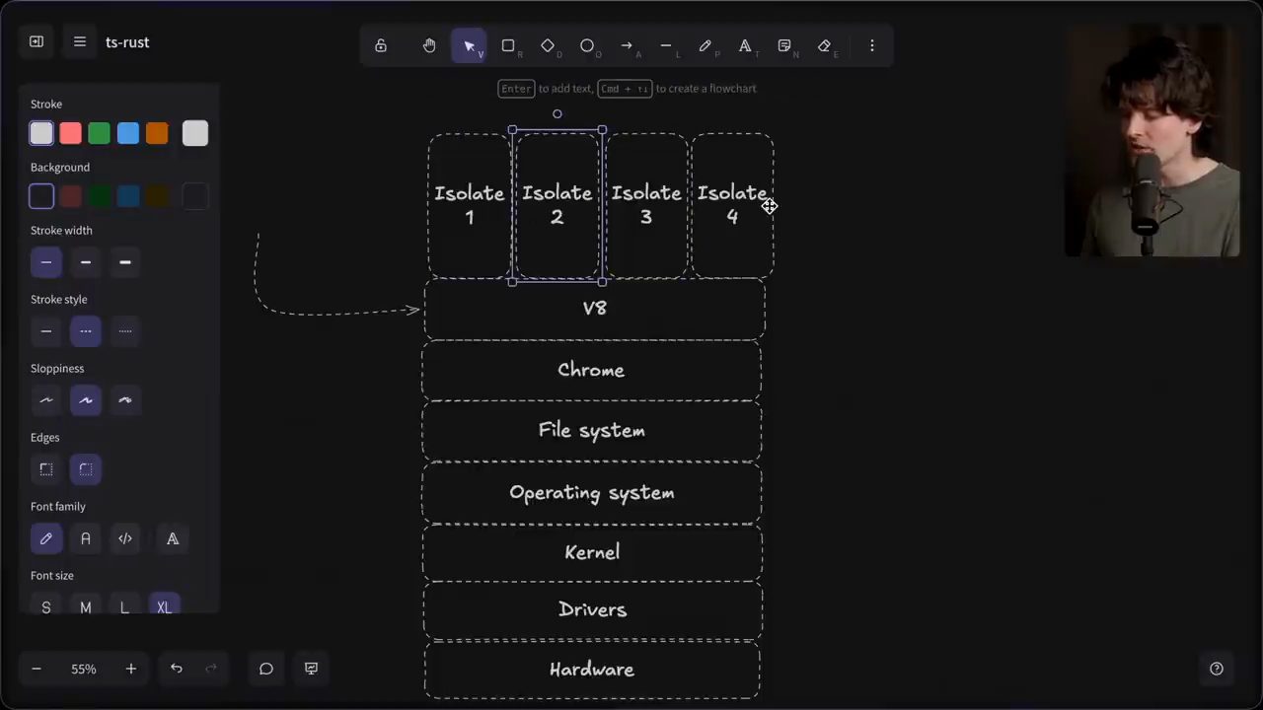Set sloppiness to cartoonist
The width and height of the screenshot is (1263, 710).
125,400
